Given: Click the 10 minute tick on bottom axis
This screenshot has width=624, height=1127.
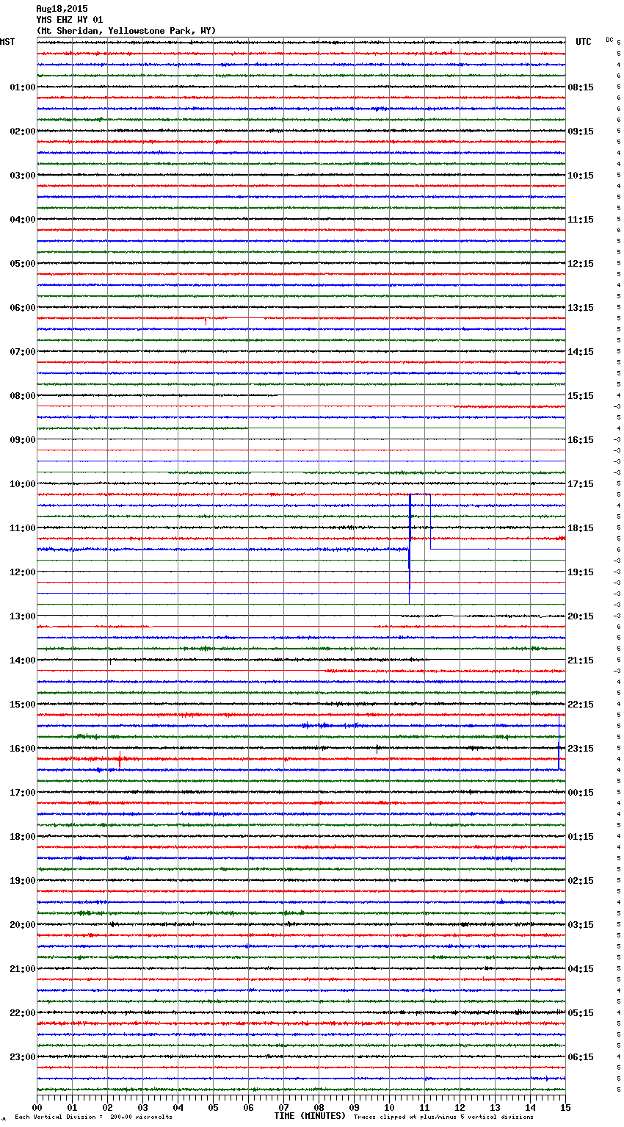Looking at the screenshot, I should coord(389,1107).
